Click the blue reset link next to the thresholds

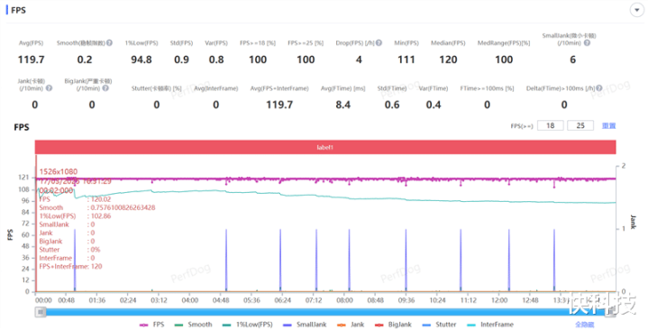pos(608,125)
